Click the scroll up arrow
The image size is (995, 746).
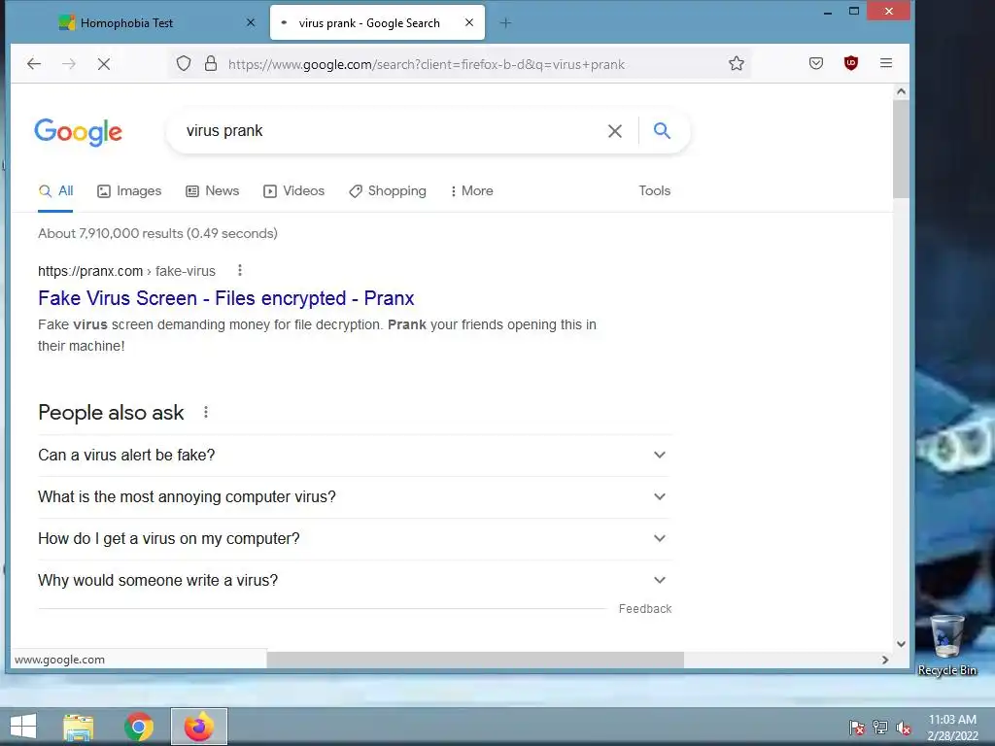(x=901, y=92)
